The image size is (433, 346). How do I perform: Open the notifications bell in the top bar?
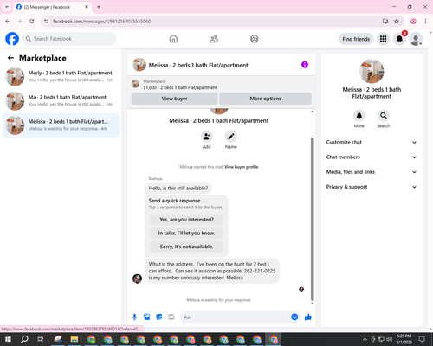click(x=399, y=39)
